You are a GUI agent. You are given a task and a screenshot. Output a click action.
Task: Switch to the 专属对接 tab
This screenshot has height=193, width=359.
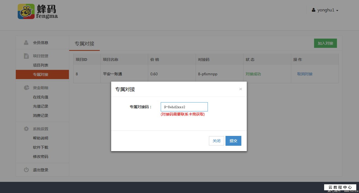pos(84,44)
